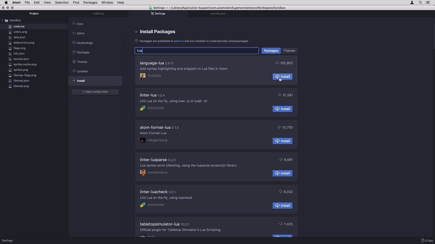This screenshot has width=435, height=244.
Task: Install the linter-lua package
Action: point(282,109)
